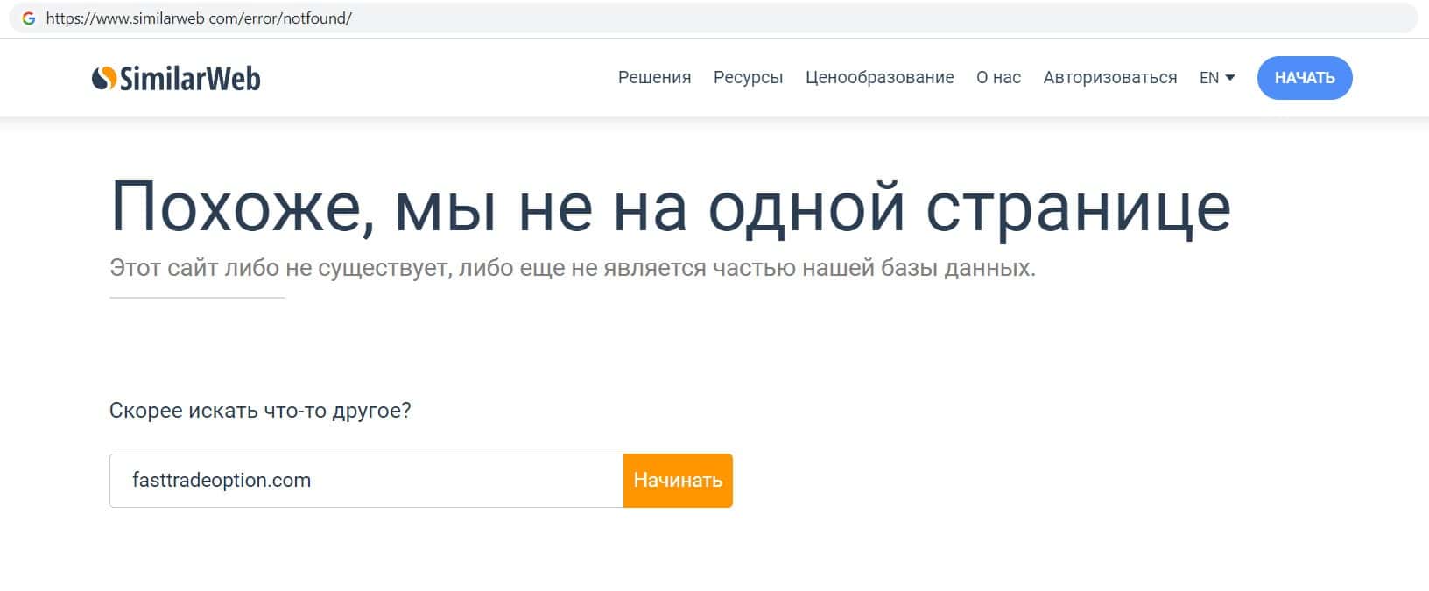Click the orange Начинать button
This screenshot has height=591, width=1429.
click(x=678, y=481)
